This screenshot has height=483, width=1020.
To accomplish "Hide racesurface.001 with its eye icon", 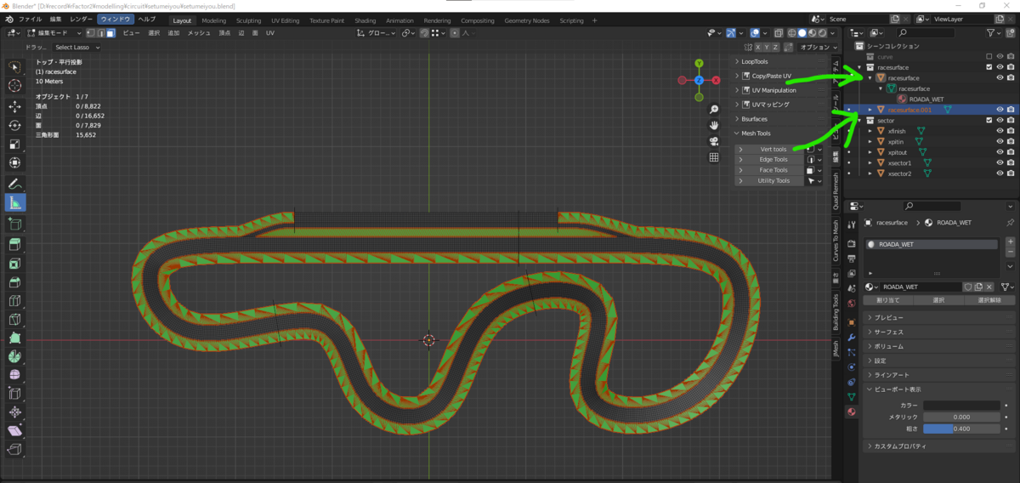I will 1000,110.
